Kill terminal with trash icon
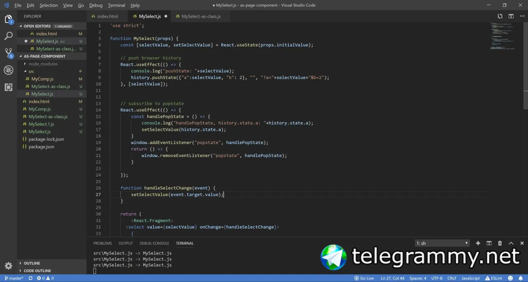Image resolution: width=528 pixels, height=282 pixels. [500, 243]
